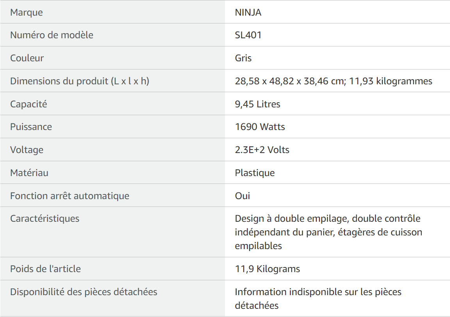Select the 9,45 Litres value
This screenshot has height=317, width=450.
(257, 104)
